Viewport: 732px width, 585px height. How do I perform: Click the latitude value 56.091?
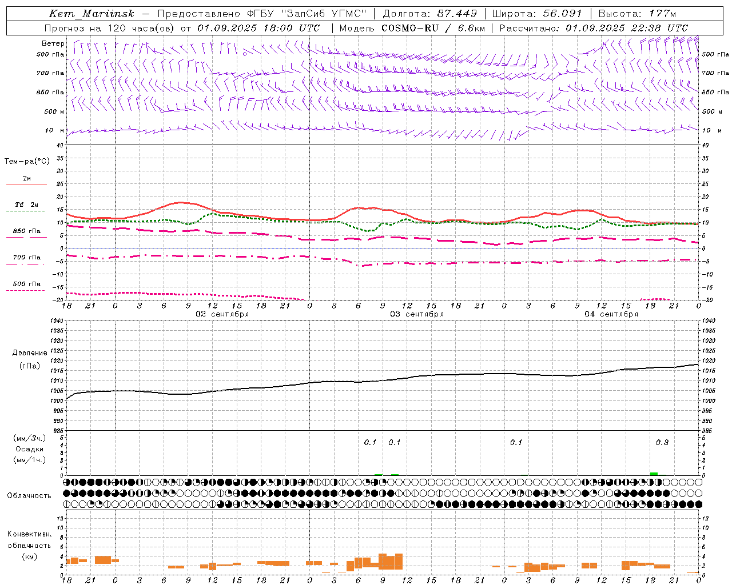click(562, 14)
